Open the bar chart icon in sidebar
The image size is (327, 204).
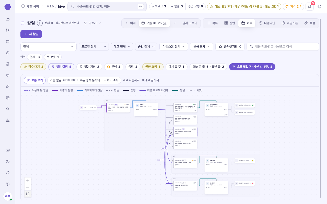pyautogui.click(x=8, y=120)
